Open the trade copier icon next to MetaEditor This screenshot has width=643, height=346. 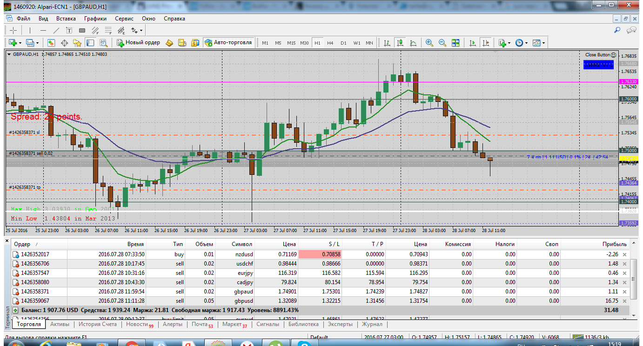coord(183,43)
